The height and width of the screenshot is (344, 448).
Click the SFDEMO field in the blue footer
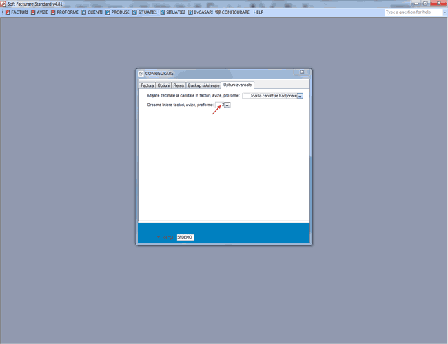(185, 237)
